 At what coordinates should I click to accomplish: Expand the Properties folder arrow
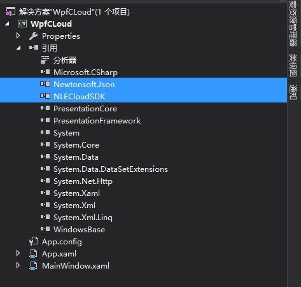[x=18, y=36]
